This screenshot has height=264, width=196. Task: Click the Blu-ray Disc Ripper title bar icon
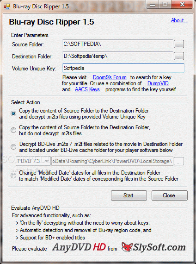(x=7, y=6)
